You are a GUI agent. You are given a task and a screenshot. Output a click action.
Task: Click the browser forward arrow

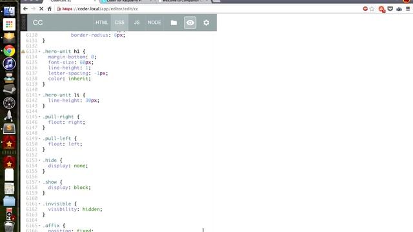[x=33, y=8]
